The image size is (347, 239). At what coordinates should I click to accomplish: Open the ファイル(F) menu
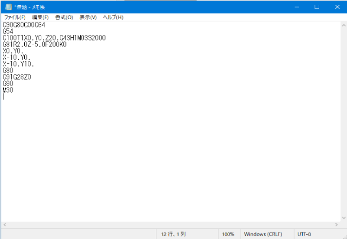tap(15, 17)
